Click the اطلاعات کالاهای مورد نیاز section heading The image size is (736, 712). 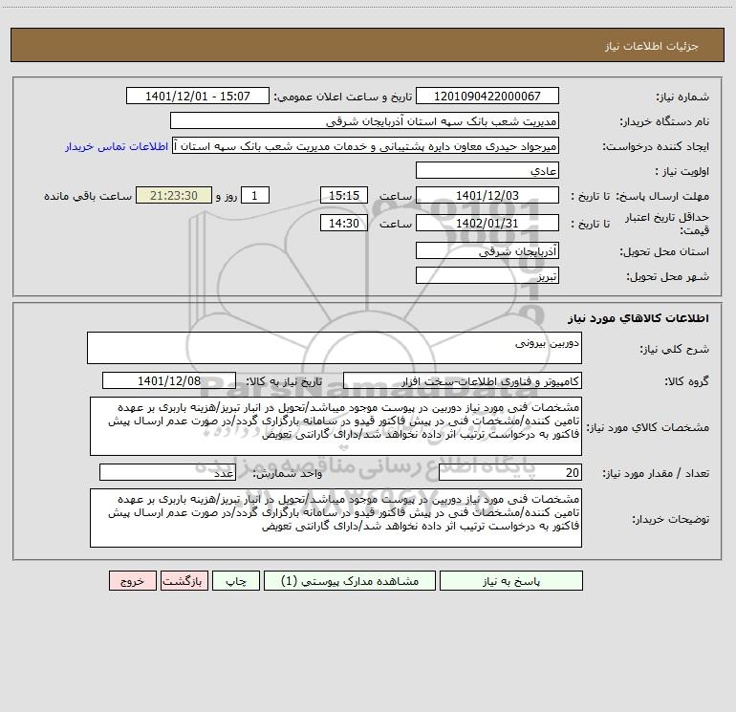(x=639, y=318)
